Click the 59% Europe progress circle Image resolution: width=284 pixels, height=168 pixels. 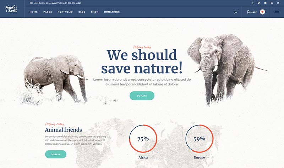coord(199,139)
